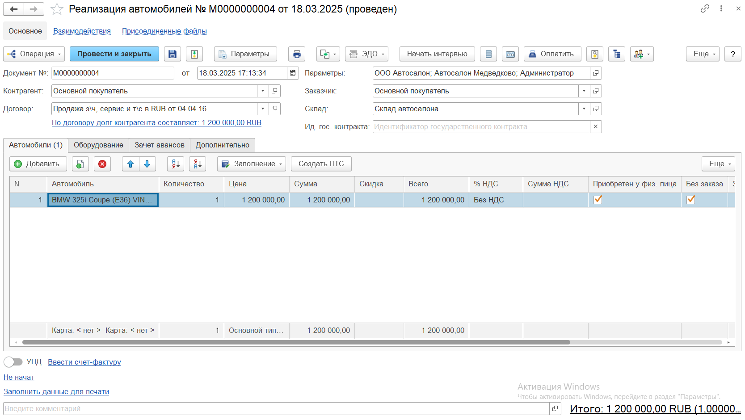The width and height of the screenshot is (745, 420).
Task: Open the top toolbar Еще menu
Action: point(703,54)
